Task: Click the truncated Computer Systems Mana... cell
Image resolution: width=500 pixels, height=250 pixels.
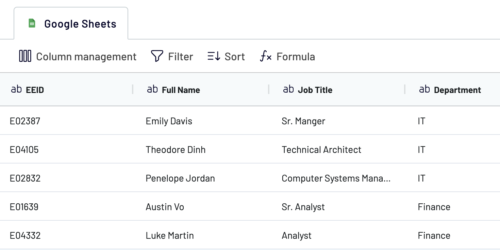Action: (x=336, y=178)
